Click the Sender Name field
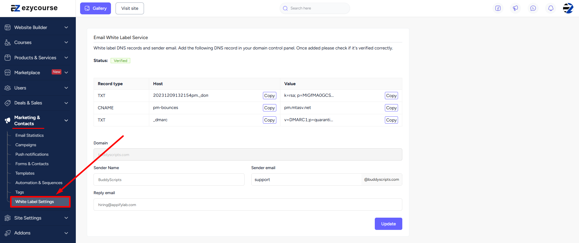This screenshot has width=579, height=243. [169, 180]
